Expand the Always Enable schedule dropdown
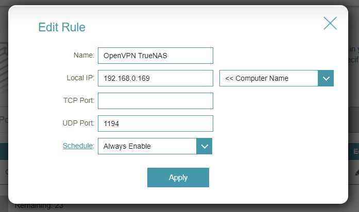Viewport: 359px width, 212px height. pyautogui.click(x=155, y=146)
